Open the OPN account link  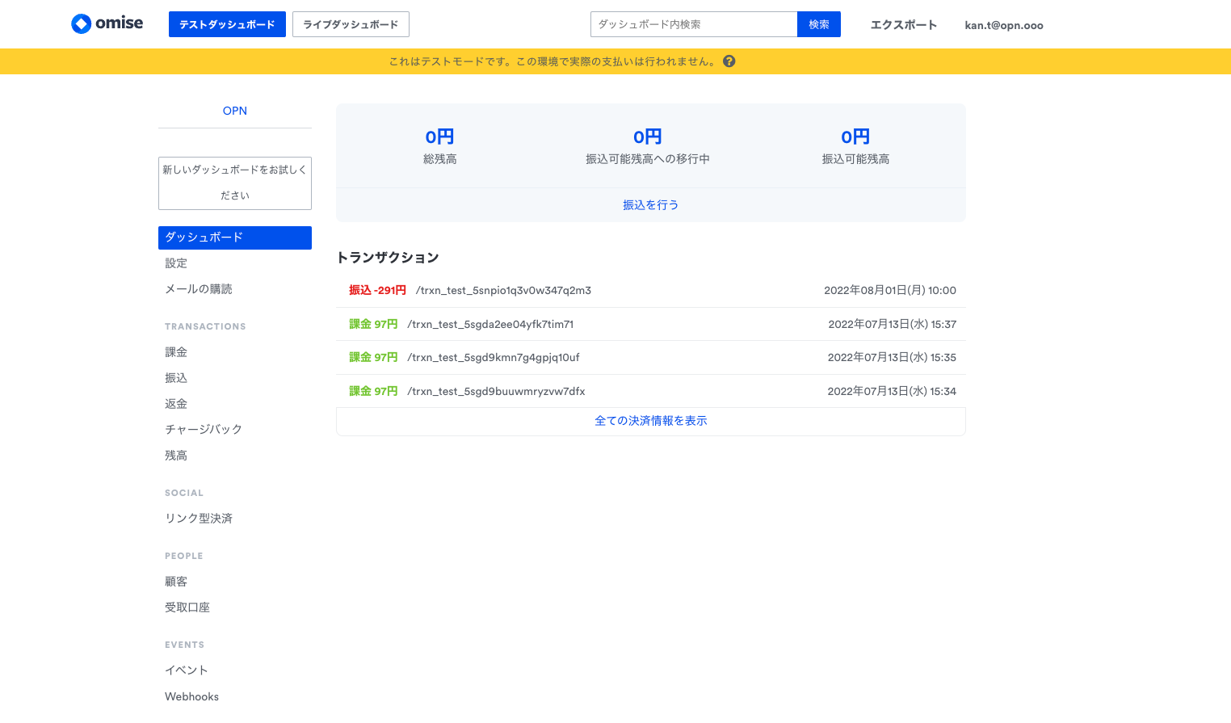click(x=235, y=111)
